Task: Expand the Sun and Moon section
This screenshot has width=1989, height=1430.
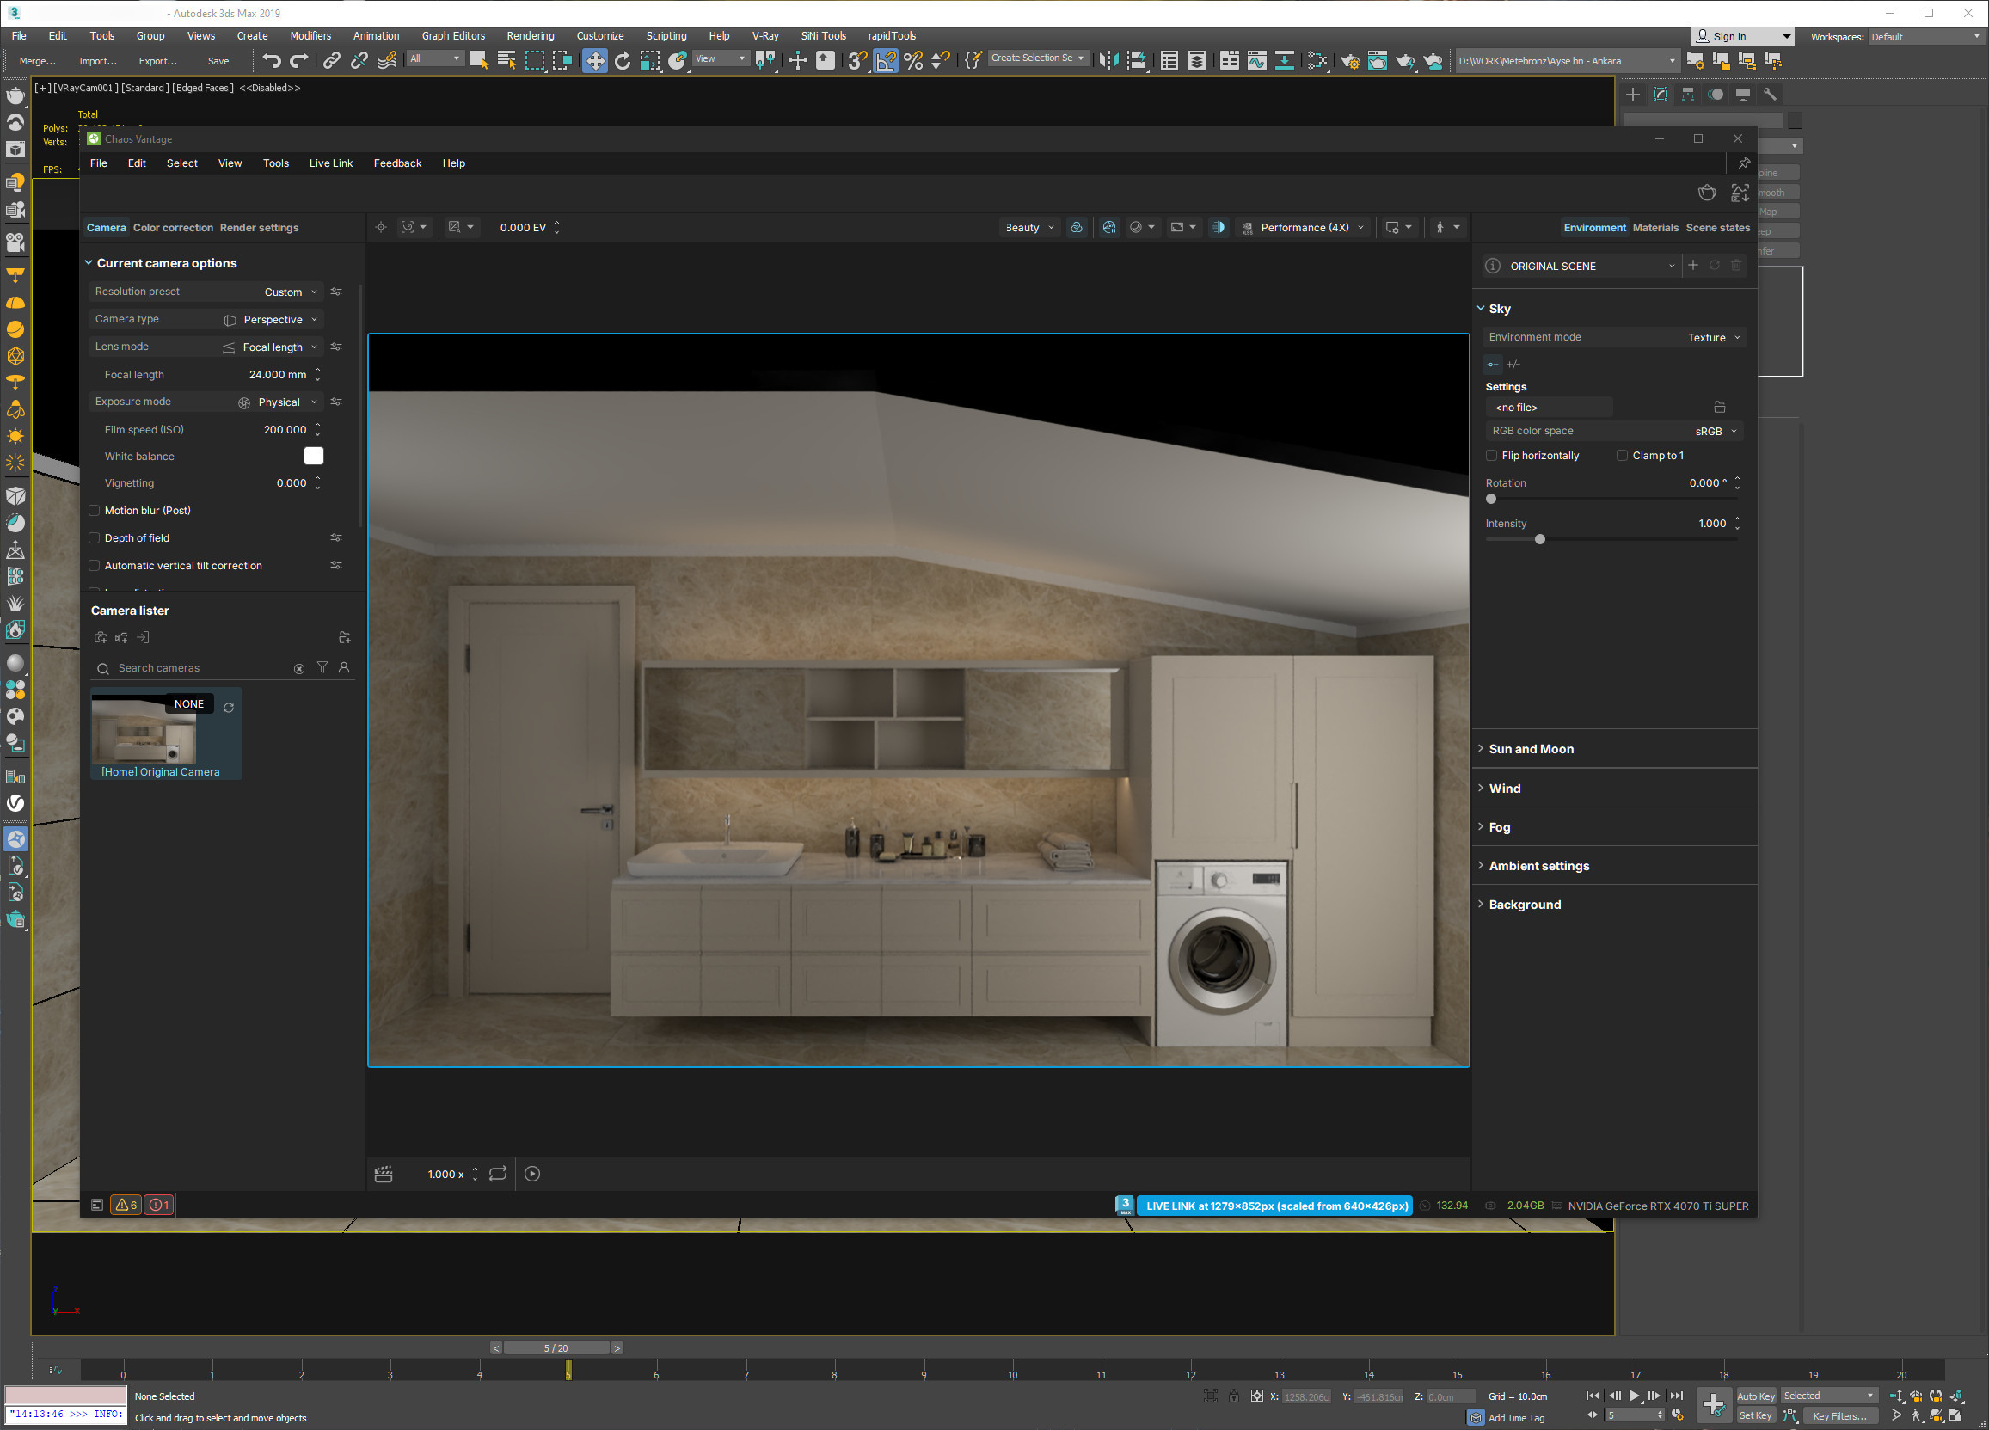Action: (x=1531, y=749)
